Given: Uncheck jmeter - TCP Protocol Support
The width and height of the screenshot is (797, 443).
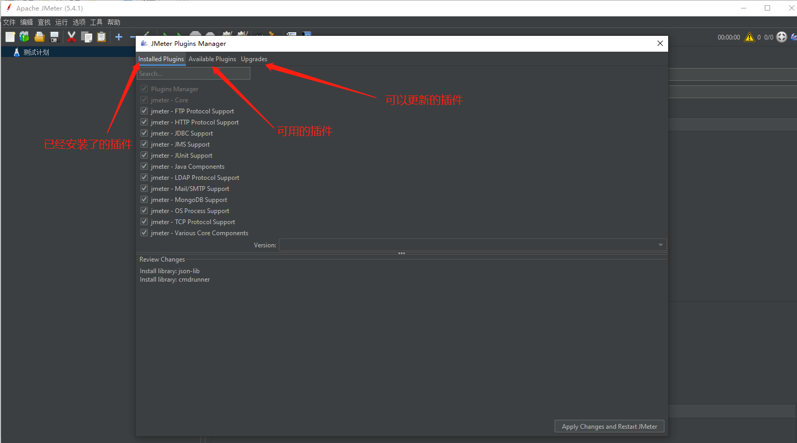Looking at the screenshot, I should [x=144, y=221].
